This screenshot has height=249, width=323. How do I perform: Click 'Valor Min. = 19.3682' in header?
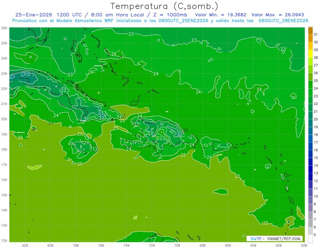pos(221,15)
